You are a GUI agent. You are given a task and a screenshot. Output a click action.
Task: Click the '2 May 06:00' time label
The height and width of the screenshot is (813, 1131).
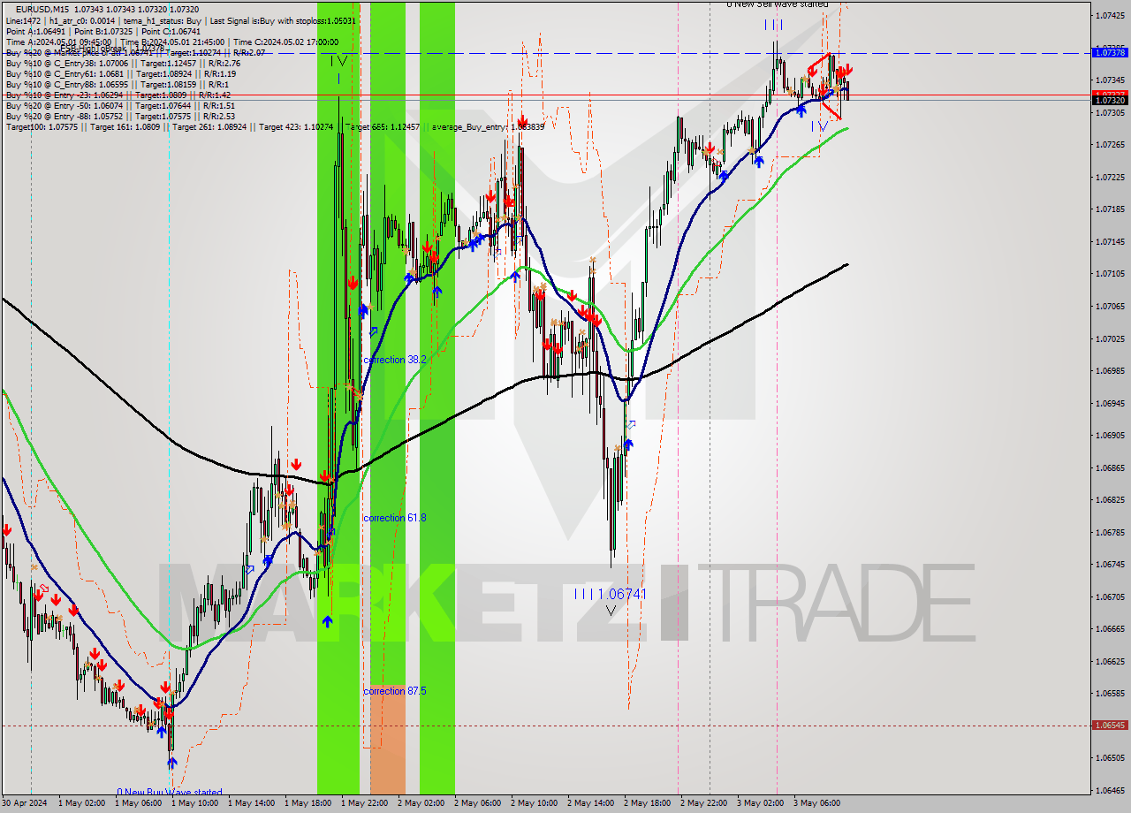pos(478,803)
